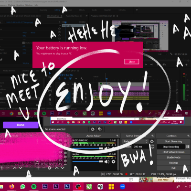Image resolution: width=191 pixels, height=191 pixels.
Task: Open Program monitor button editor plus
Action: [186, 64]
